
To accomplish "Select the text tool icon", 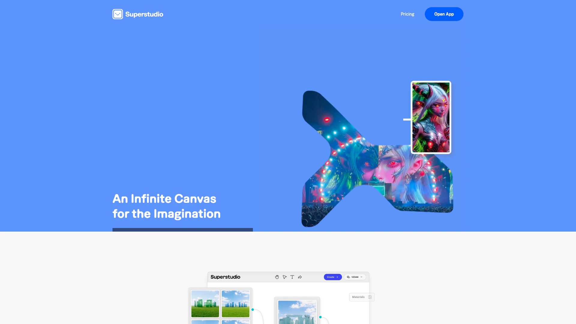I will [292, 277].
